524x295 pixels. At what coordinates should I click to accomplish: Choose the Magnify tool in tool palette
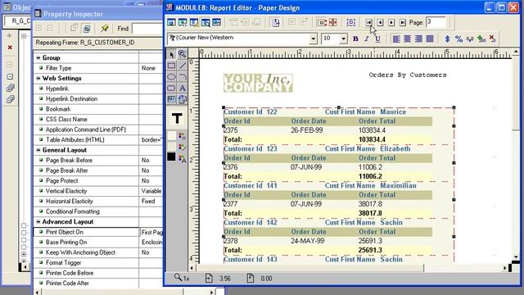point(182,54)
